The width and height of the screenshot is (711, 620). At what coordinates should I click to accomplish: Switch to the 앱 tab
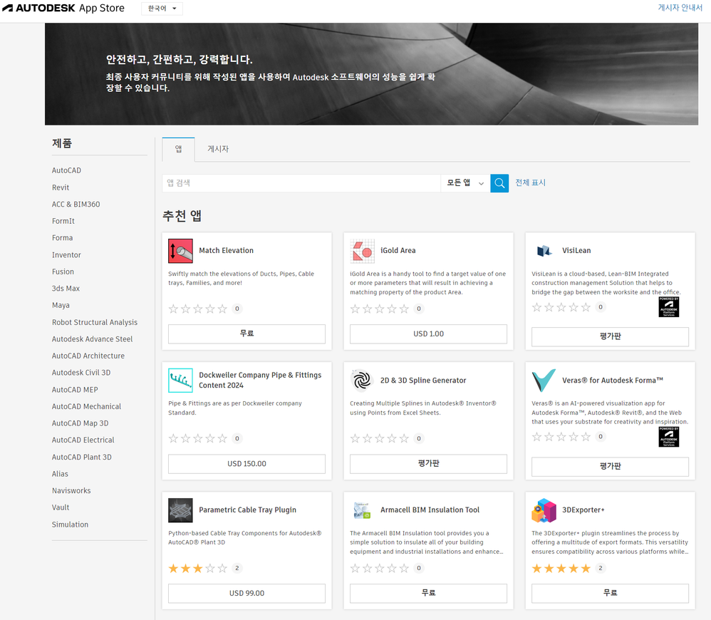click(x=178, y=149)
